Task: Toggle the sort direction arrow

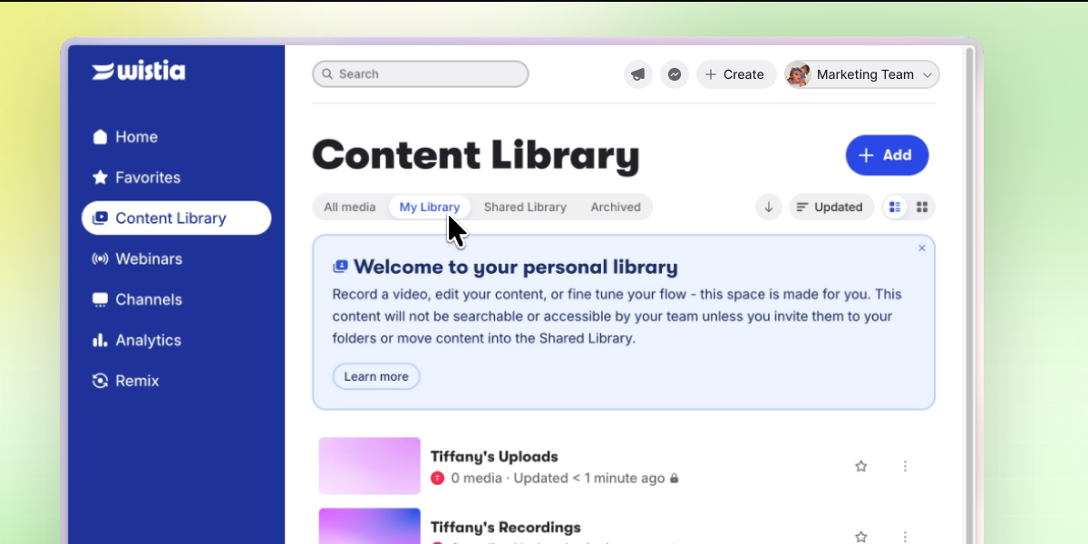Action: pyautogui.click(x=768, y=207)
